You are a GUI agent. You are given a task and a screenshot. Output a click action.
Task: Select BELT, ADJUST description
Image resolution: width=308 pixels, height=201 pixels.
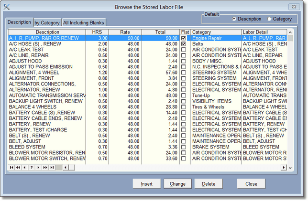tap(25, 141)
